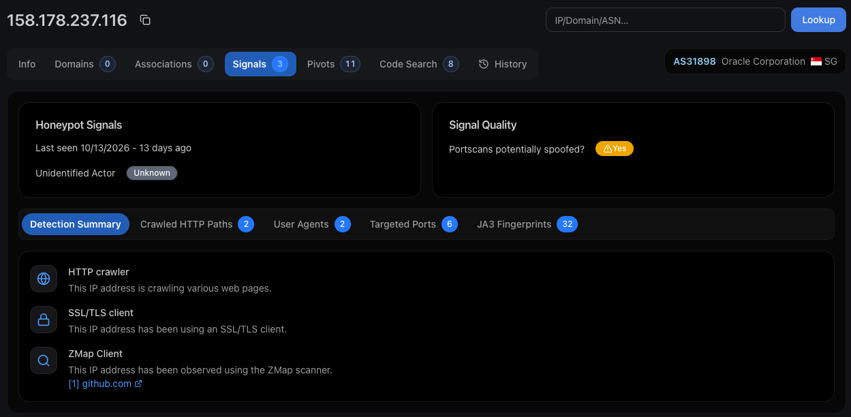Click the 'Honeypot Signals' heading
Image resolution: width=851 pixels, height=417 pixels.
tap(79, 125)
